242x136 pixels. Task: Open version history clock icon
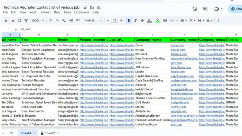click(195, 9)
